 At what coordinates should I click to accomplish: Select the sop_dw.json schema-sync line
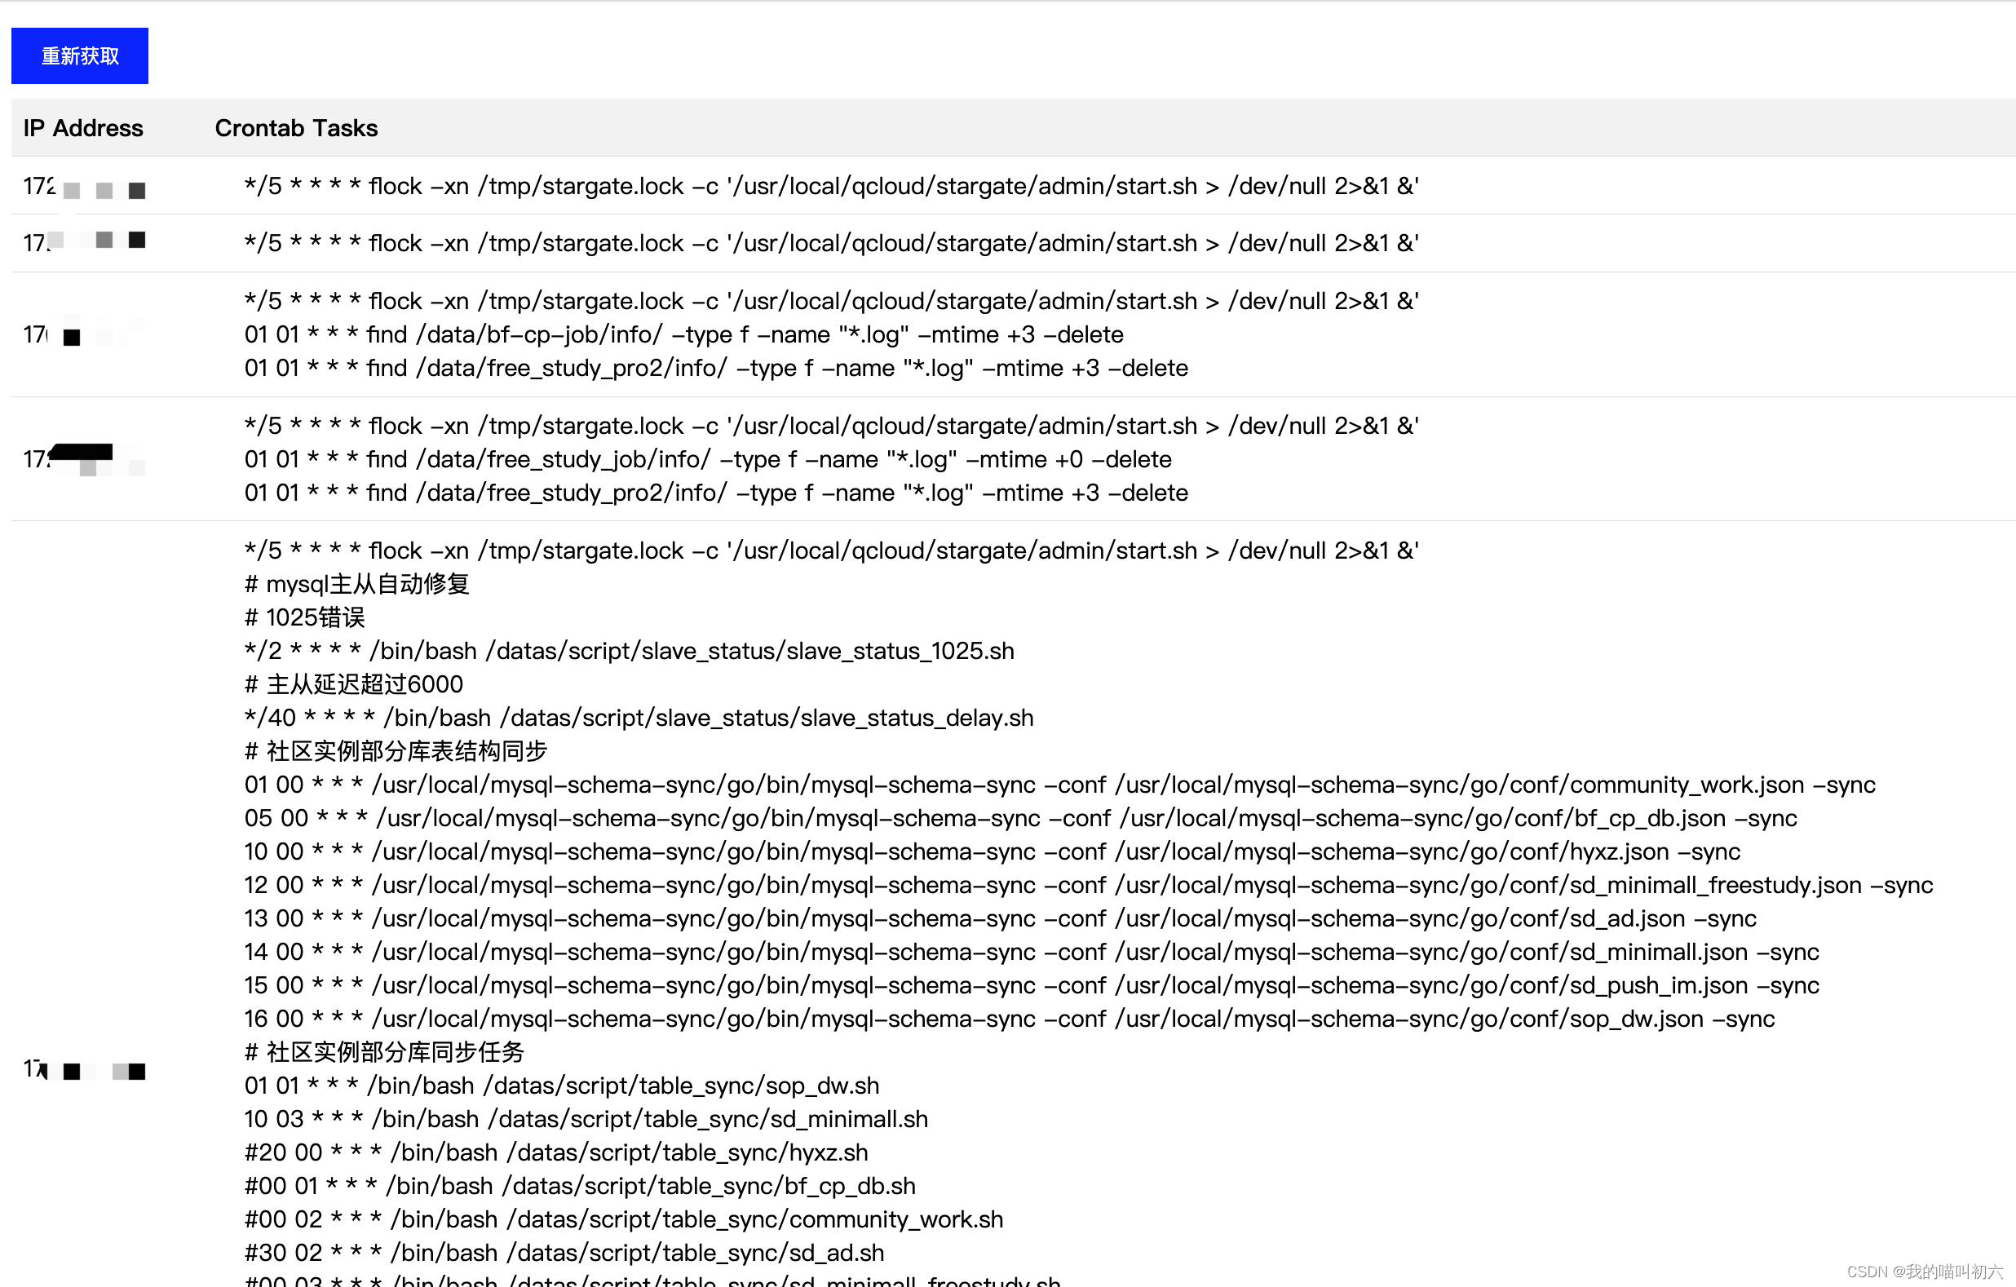(1010, 1019)
